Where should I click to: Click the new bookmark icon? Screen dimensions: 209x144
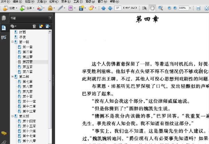pyautogui.click(x=41, y=26)
